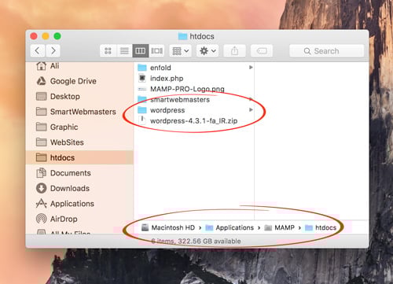The width and height of the screenshot is (393, 284).
Task: Select column view button
Action: pyautogui.click(x=141, y=50)
